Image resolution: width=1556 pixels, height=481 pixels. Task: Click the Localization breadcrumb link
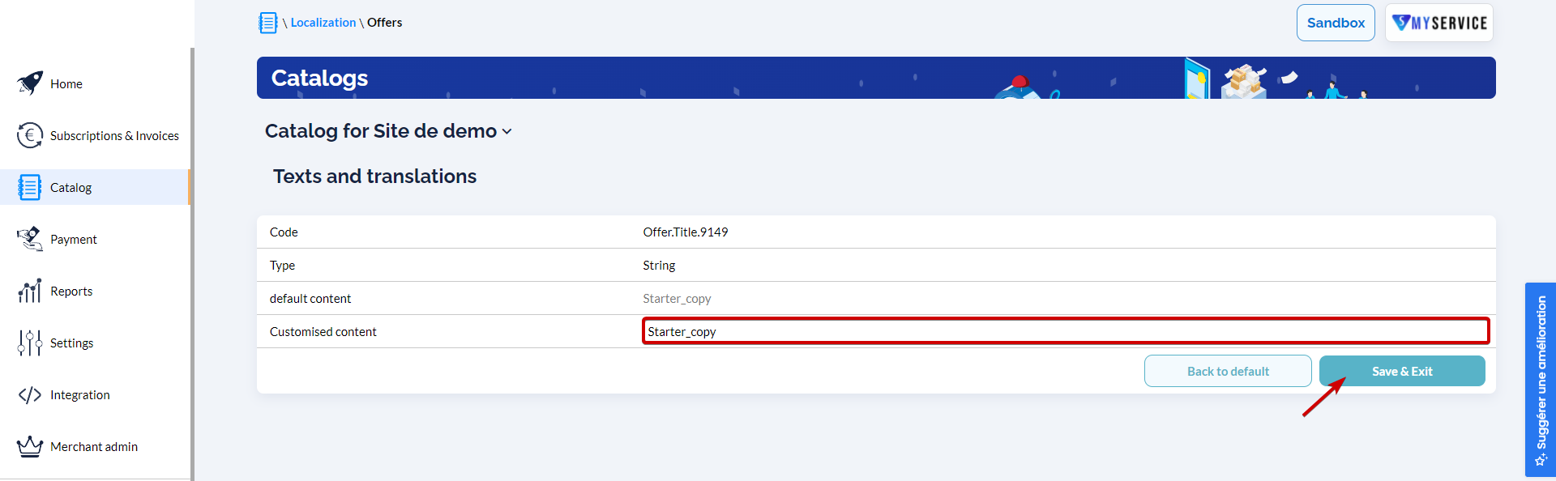tap(323, 23)
